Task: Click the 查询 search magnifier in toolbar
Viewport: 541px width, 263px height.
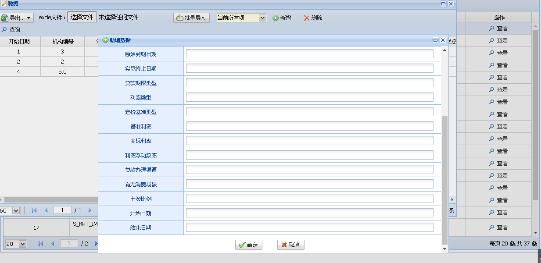Action: click(4, 30)
